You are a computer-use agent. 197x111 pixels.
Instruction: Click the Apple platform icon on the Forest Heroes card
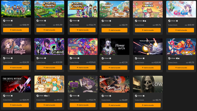[145, 21]
